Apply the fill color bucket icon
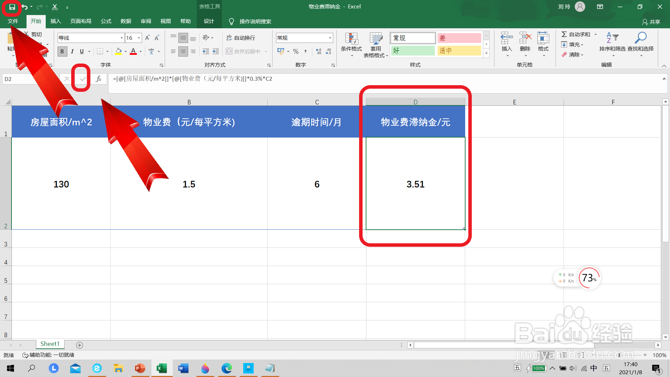This screenshot has width=670, height=377. pyautogui.click(x=119, y=51)
